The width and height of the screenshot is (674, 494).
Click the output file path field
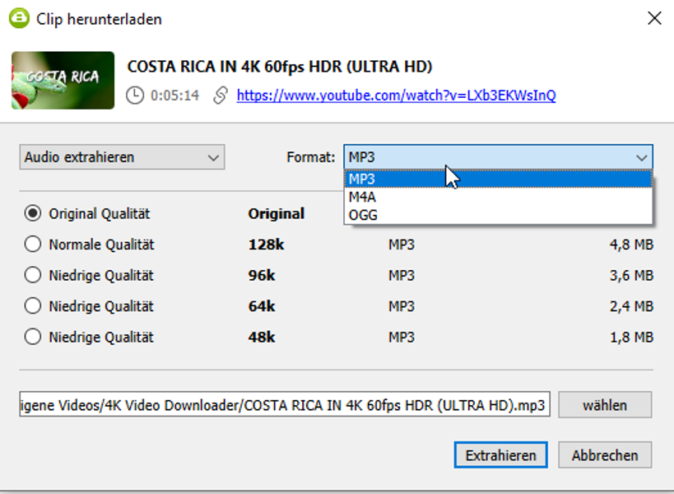pyautogui.click(x=285, y=404)
